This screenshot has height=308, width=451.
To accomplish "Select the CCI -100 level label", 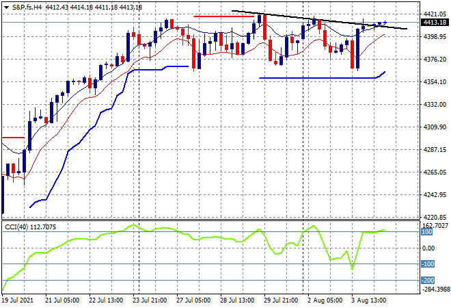I will [428, 264].
